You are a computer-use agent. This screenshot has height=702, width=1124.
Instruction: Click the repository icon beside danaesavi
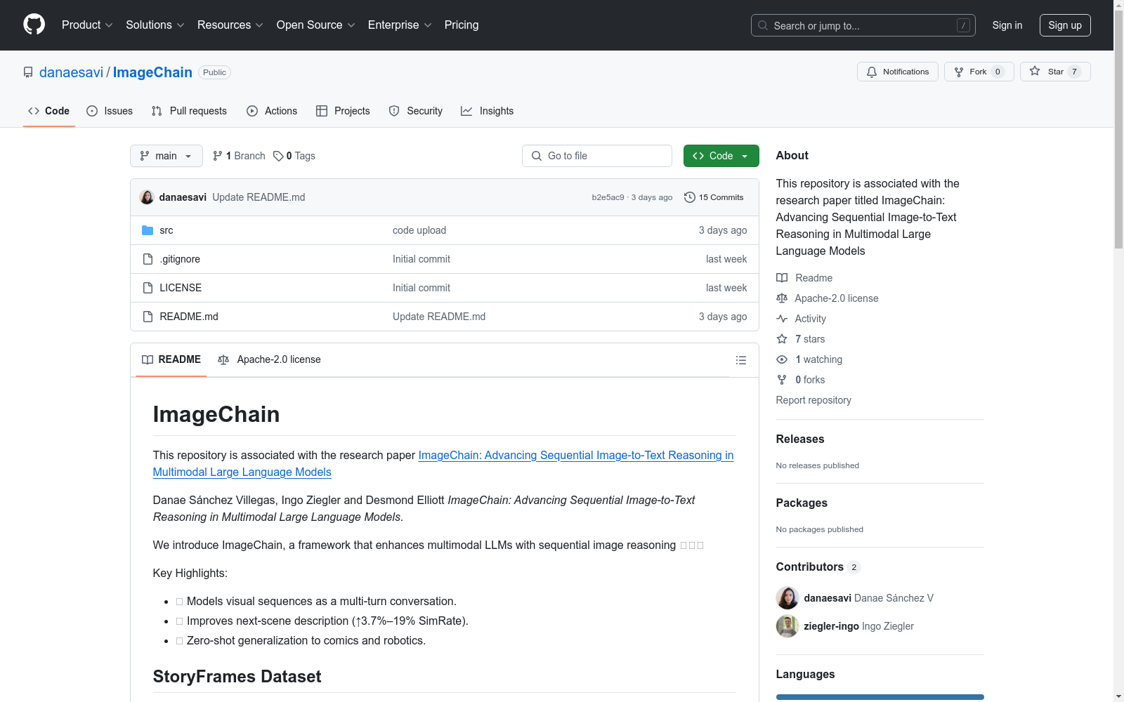click(x=28, y=72)
